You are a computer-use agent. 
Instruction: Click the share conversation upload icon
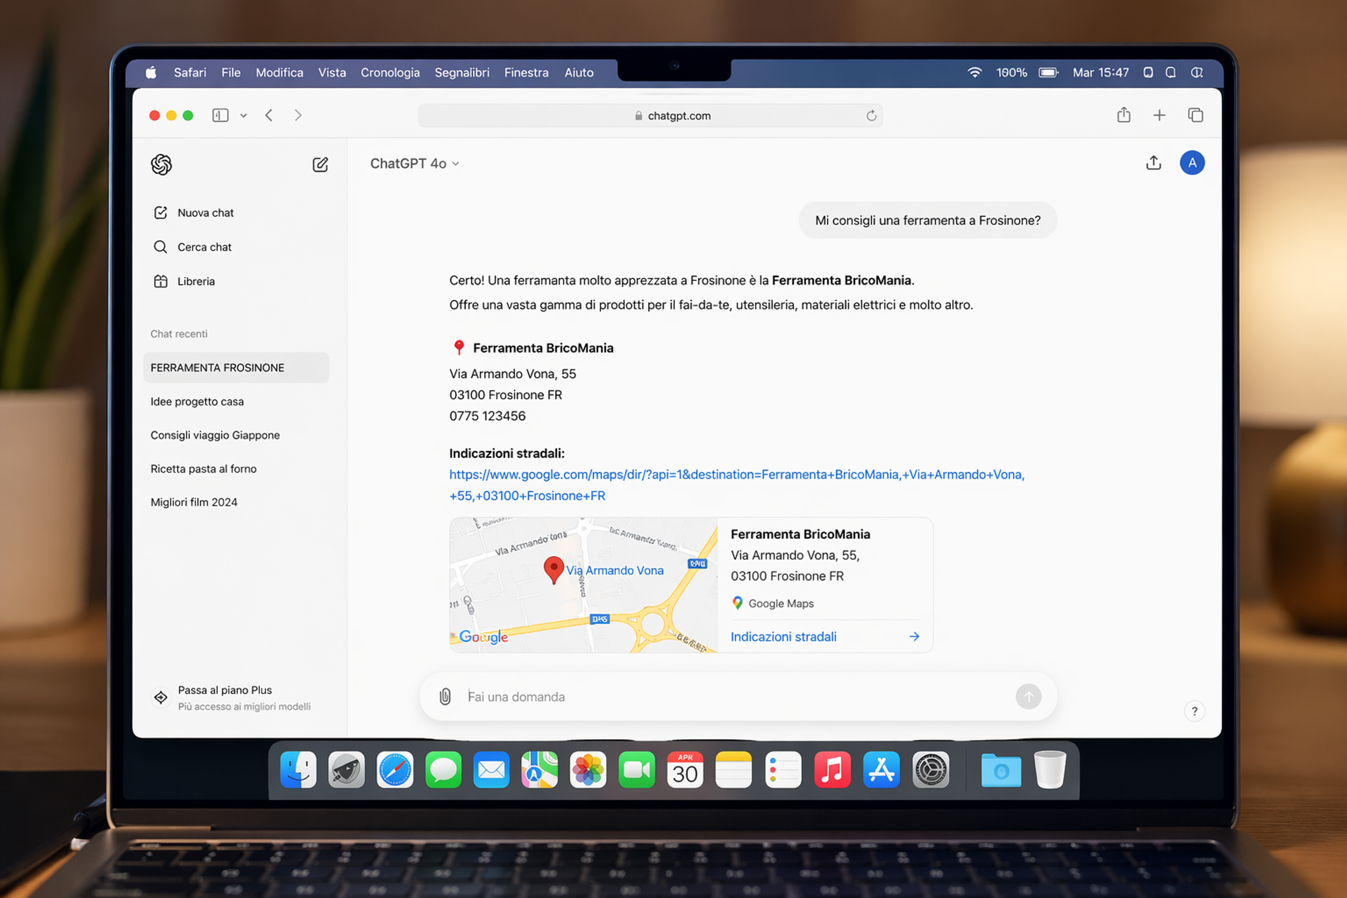click(x=1153, y=163)
